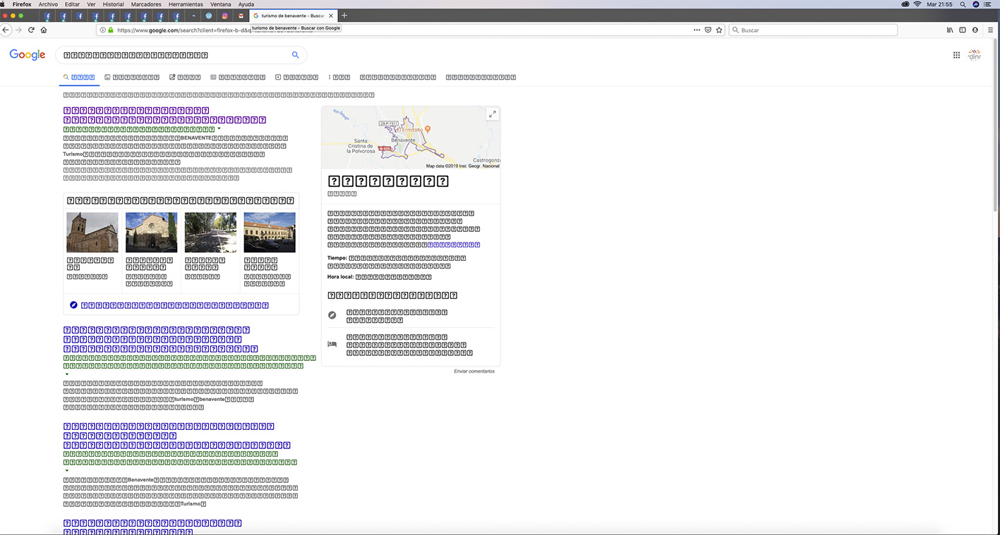Expand the Benavente map to fullscreen
The width and height of the screenshot is (1000, 535).
click(x=492, y=113)
